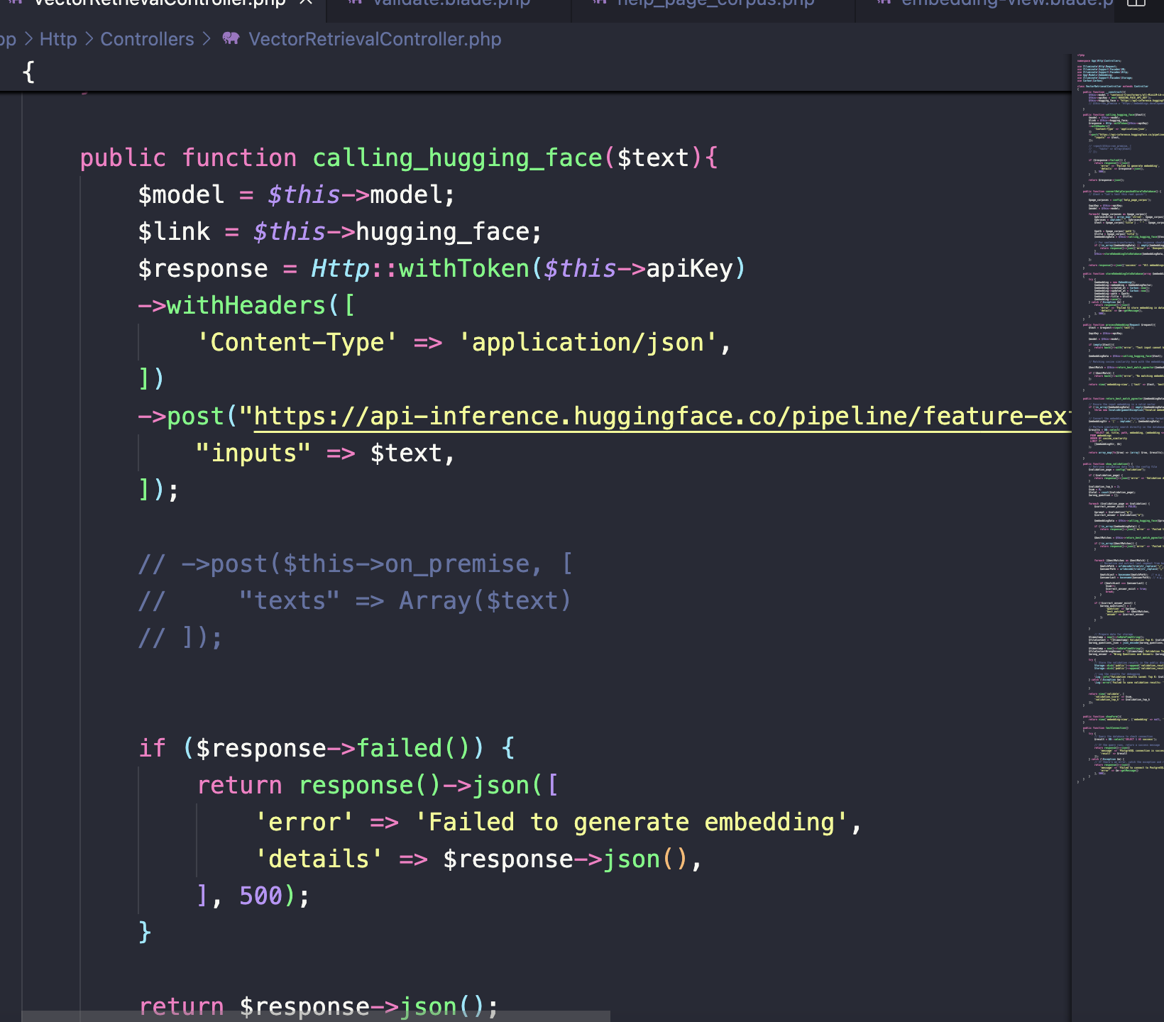Expand the chevron after Controllers breadcrumb
Viewport: 1164px width, 1022px height.
tap(207, 39)
